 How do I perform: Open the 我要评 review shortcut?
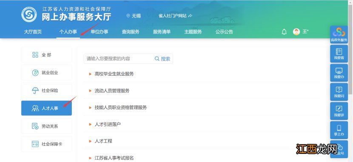click(x=339, y=111)
